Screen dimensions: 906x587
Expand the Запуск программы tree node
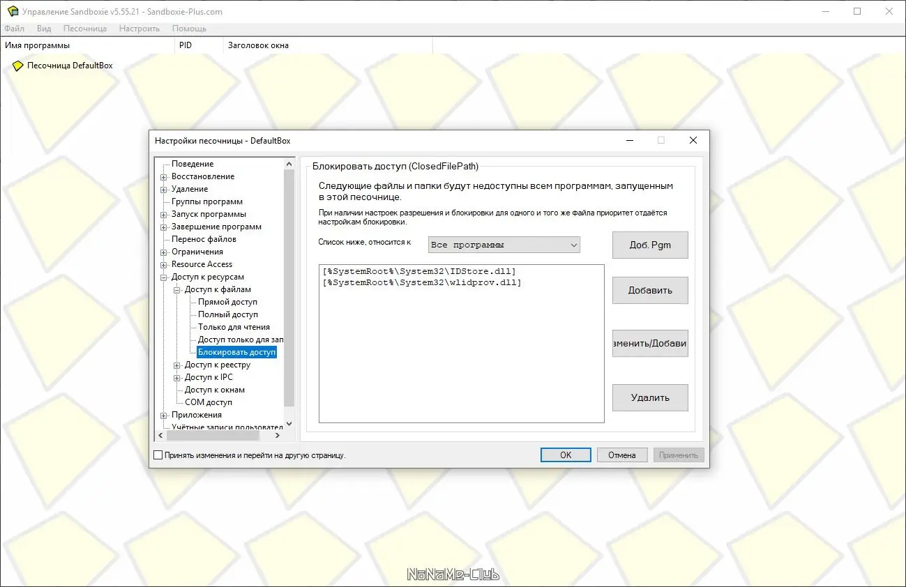click(164, 215)
